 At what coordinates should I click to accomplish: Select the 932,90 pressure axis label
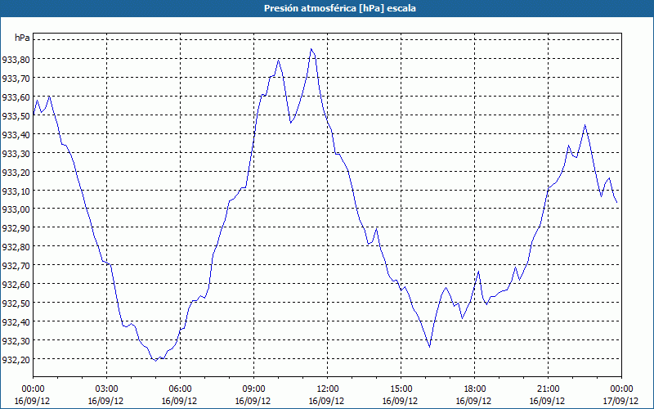tap(16, 228)
